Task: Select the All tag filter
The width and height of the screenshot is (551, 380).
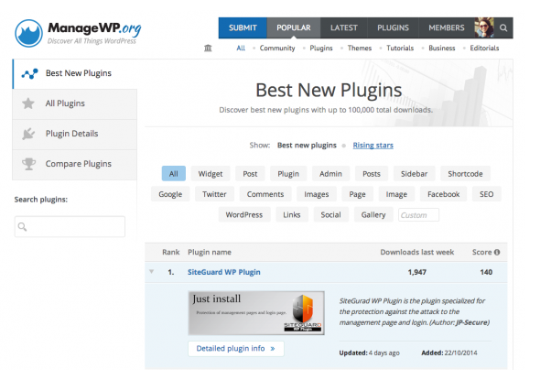Action: (174, 174)
